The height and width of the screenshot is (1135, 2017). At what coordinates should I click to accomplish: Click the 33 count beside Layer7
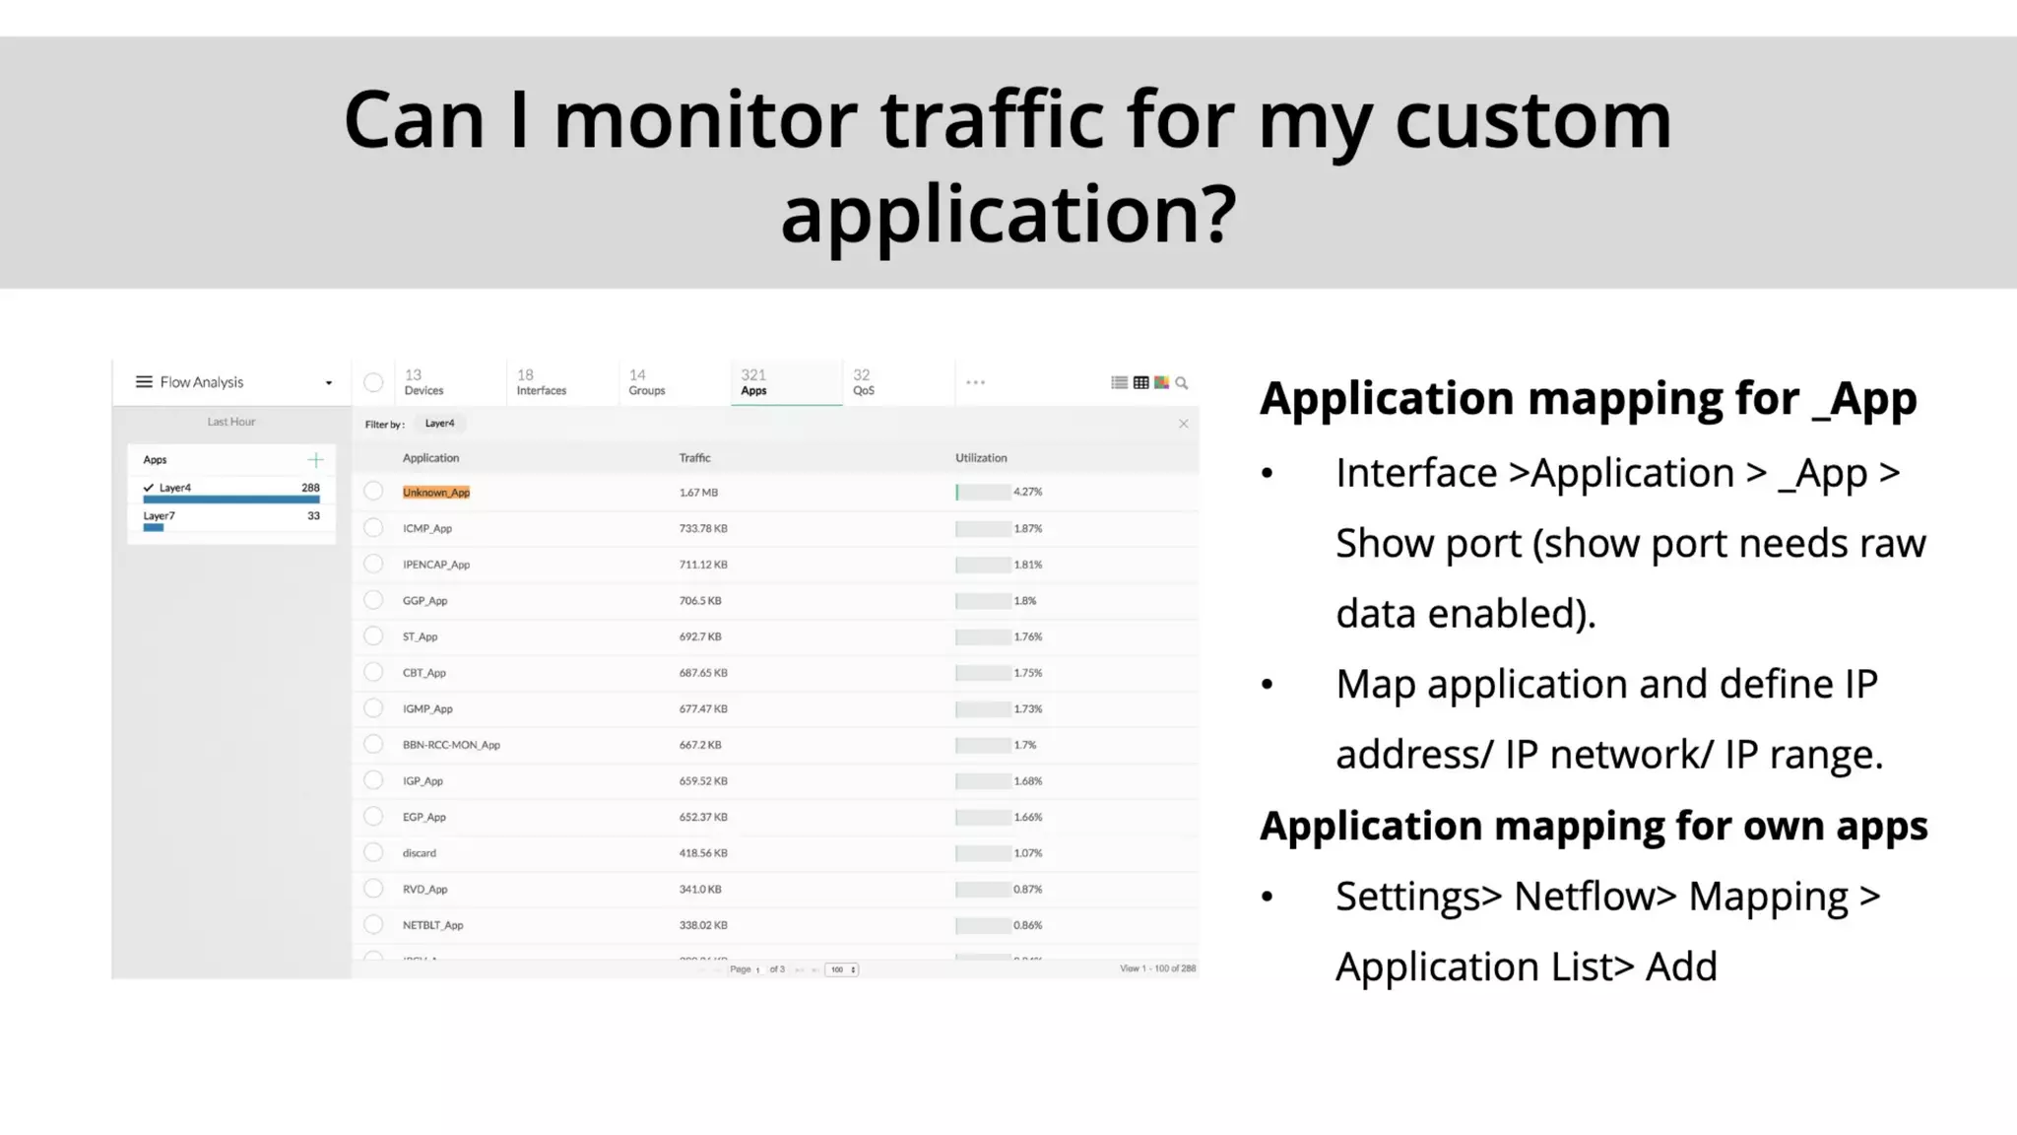313,515
